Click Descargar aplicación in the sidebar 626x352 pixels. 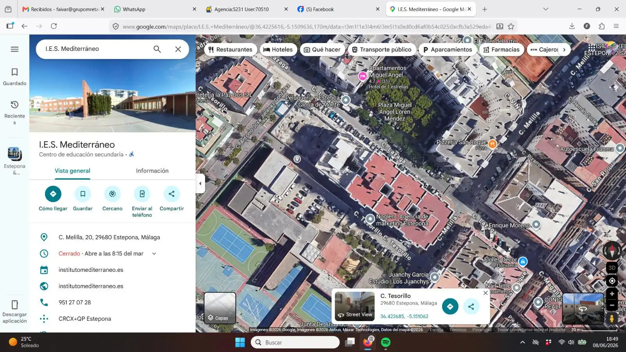(x=14, y=312)
